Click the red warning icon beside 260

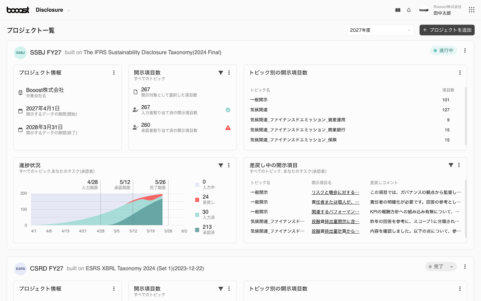[x=228, y=128]
